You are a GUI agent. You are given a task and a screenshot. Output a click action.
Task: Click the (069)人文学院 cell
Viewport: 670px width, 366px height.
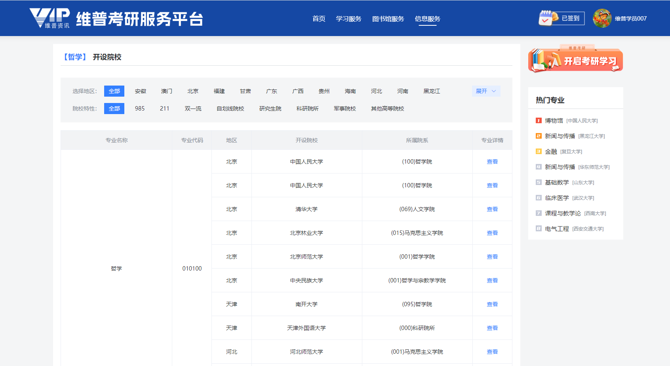[417, 209]
